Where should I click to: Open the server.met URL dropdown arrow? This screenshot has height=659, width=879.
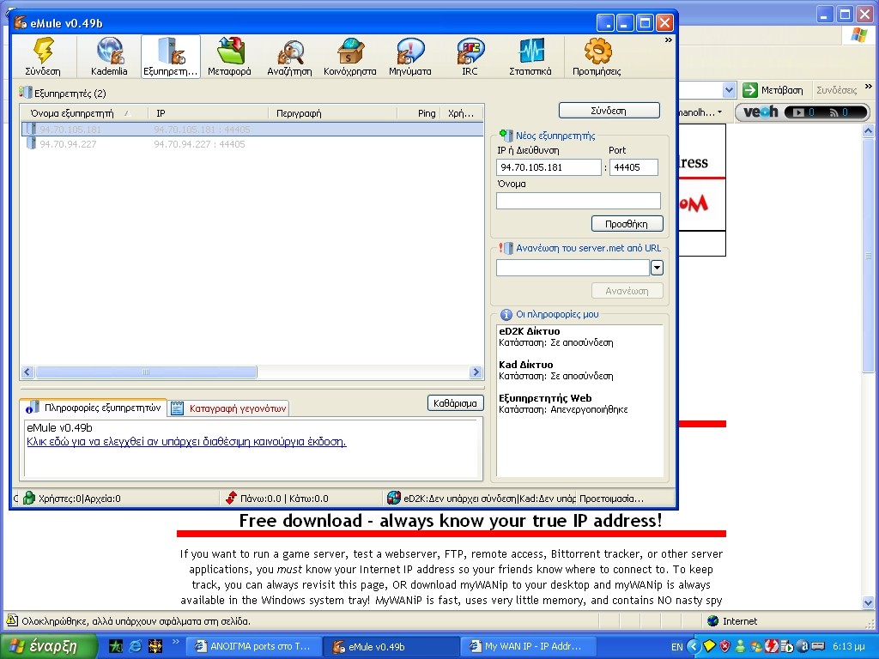(x=657, y=268)
